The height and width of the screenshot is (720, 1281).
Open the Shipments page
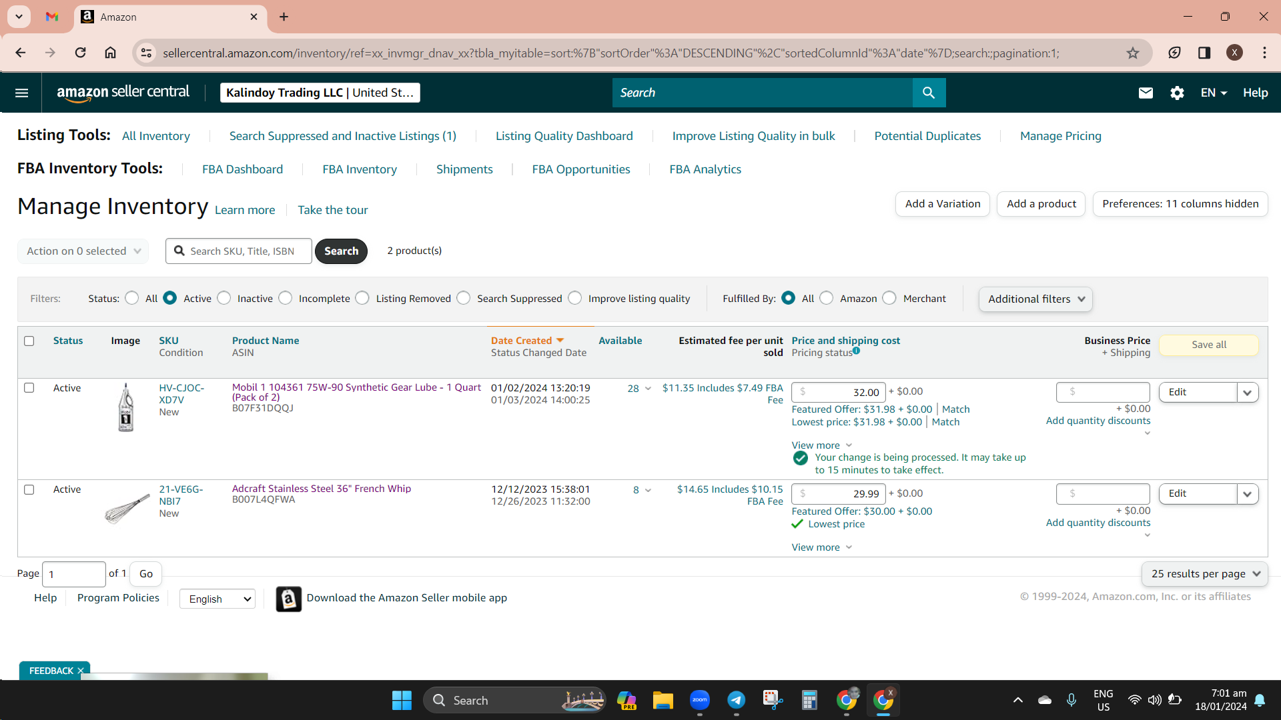[464, 169]
